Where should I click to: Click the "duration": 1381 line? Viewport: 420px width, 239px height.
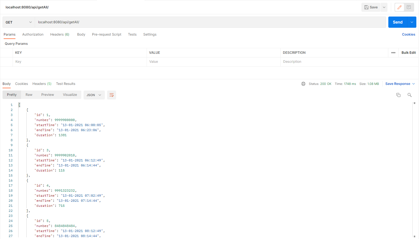click(x=50, y=135)
